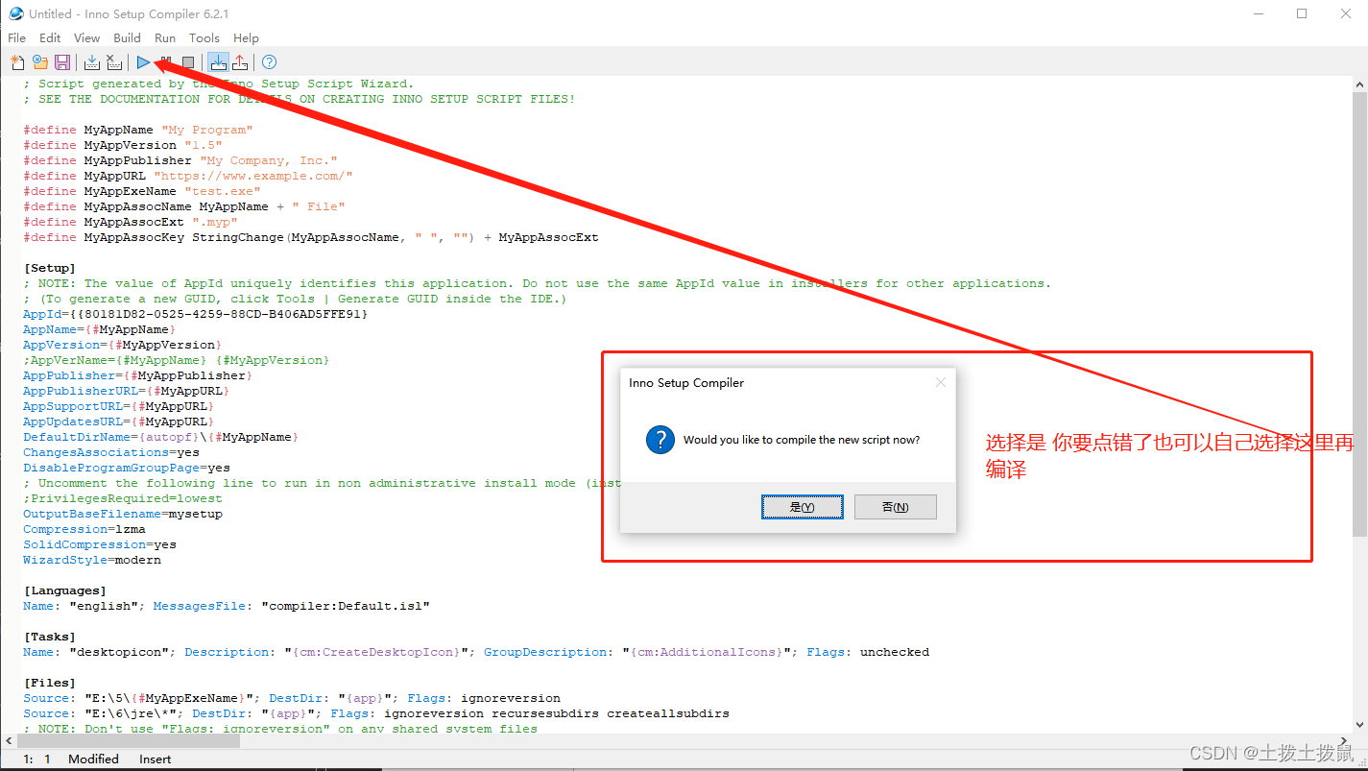This screenshot has height=771, width=1368.
Task: Click the '#define MyAppExeName "test.exe"' line
Action: coord(142,191)
